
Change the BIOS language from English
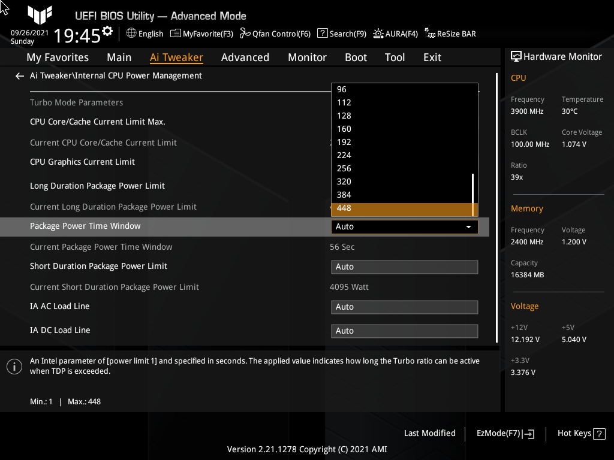click(x=145, y=34)
